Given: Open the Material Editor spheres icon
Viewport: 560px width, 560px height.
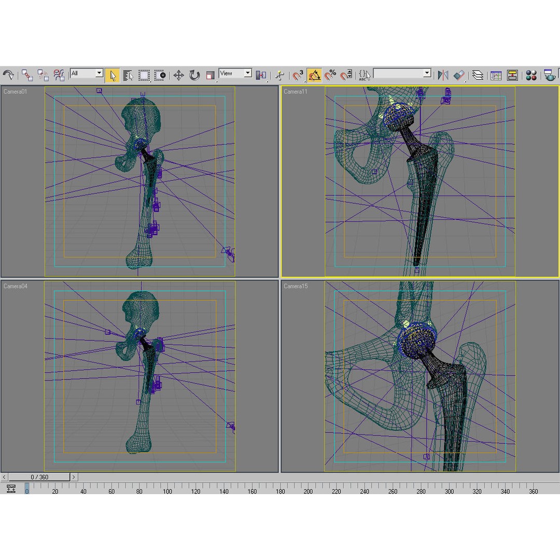Looking at the screenshot, I should [x=531, y=75].
